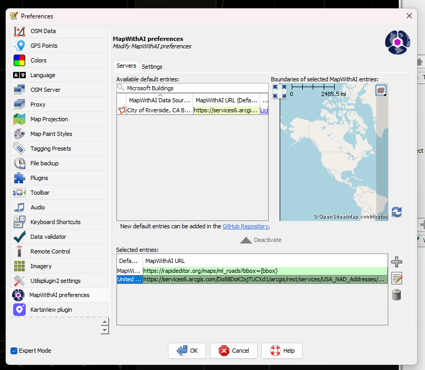This screenshot has width=425, height=370.
Task: Click the Microsoft Buildings search field
Action: (193, 88)
